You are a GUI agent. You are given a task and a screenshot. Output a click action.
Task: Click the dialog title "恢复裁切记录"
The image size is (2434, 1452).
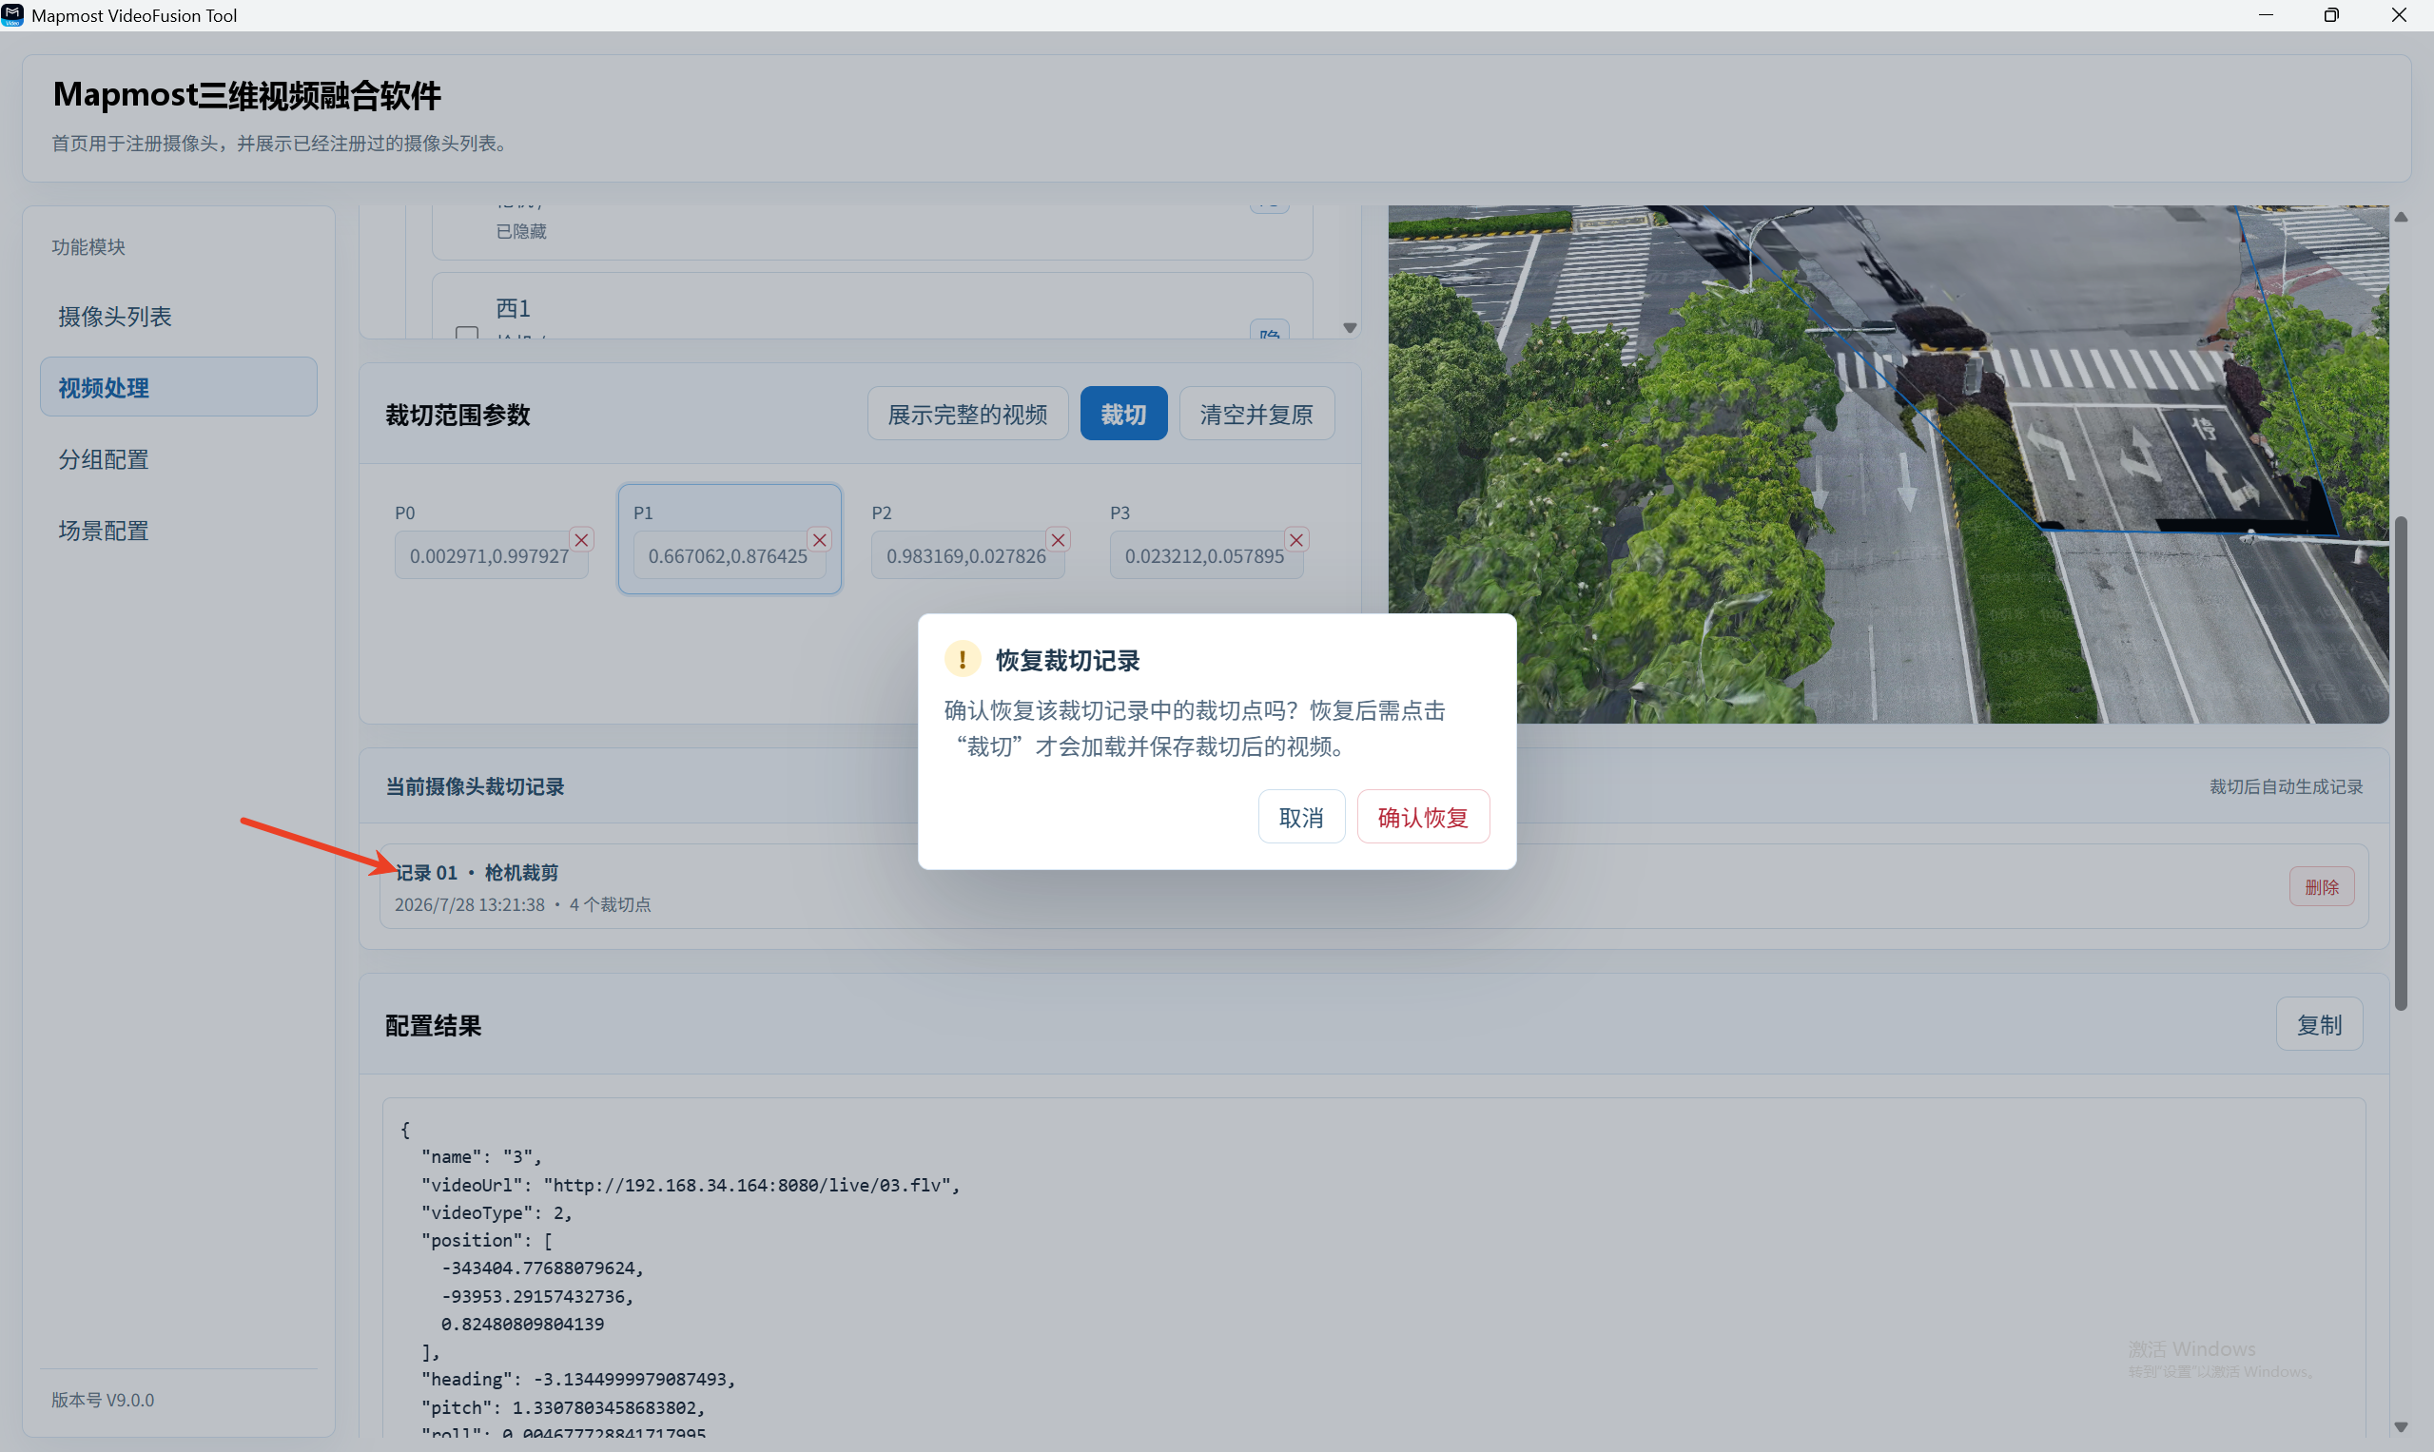tap(1068, 661)
